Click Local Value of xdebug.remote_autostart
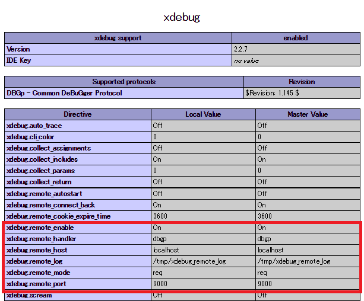 pos(203,194)
